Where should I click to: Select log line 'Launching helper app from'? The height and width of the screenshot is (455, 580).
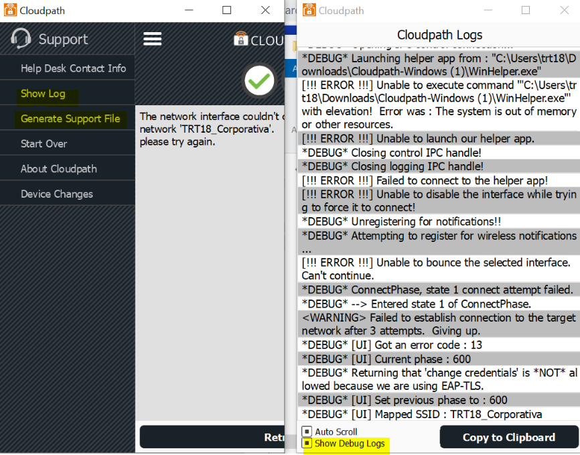pyautogui.click(x=438, y=64)
